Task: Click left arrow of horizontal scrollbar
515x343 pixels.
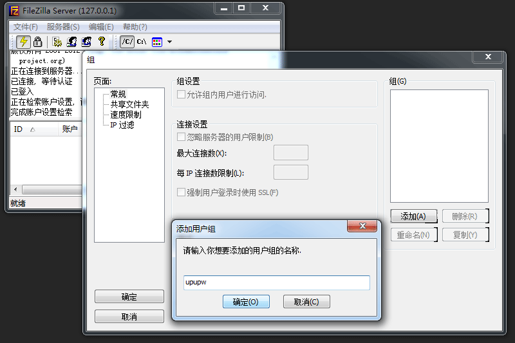Action: [15, 189]
